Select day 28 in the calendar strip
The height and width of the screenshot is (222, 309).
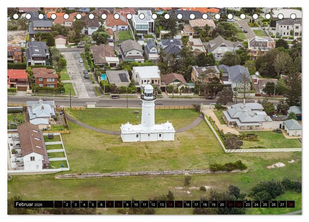click(290, 205)
